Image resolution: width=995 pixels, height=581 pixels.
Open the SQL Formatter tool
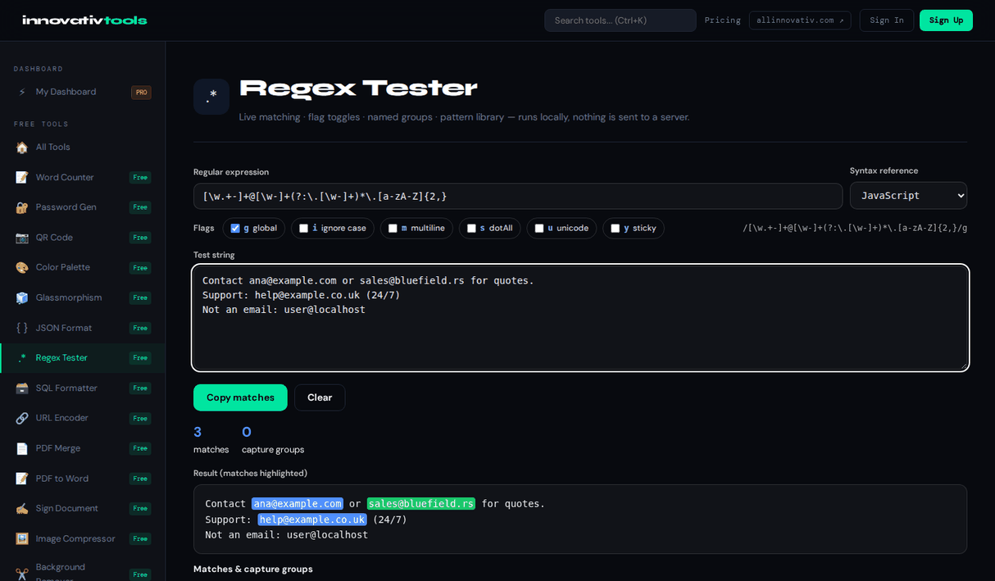[x=83, y=388]
